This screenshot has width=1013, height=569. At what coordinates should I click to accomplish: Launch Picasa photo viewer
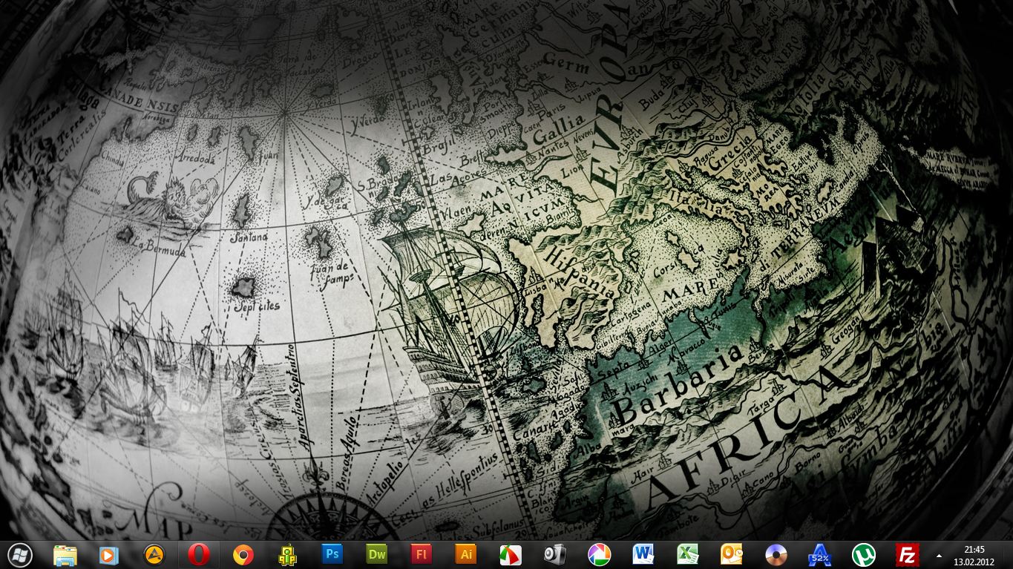click(x=599, y=555)
